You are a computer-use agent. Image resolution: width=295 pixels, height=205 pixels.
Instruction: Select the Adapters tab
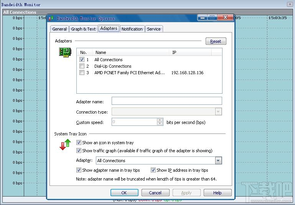(109, 29)
